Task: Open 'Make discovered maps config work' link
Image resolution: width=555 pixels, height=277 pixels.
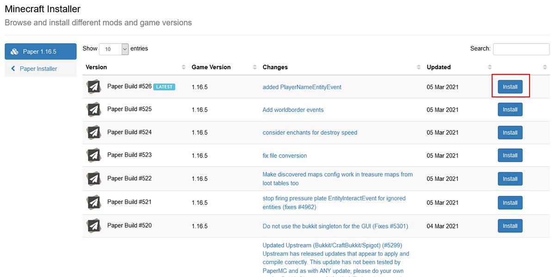Action: pyautogui.click(x=338, y=179)
